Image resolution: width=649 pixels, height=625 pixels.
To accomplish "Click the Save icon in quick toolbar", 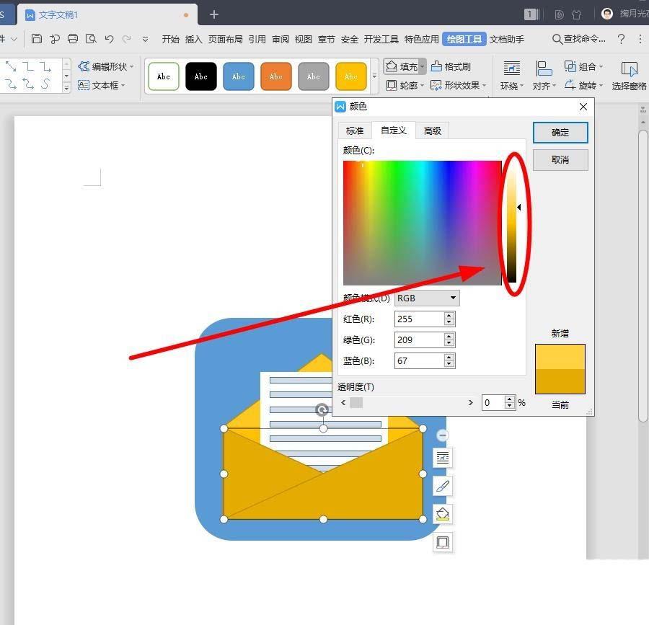I will (37, 39).
